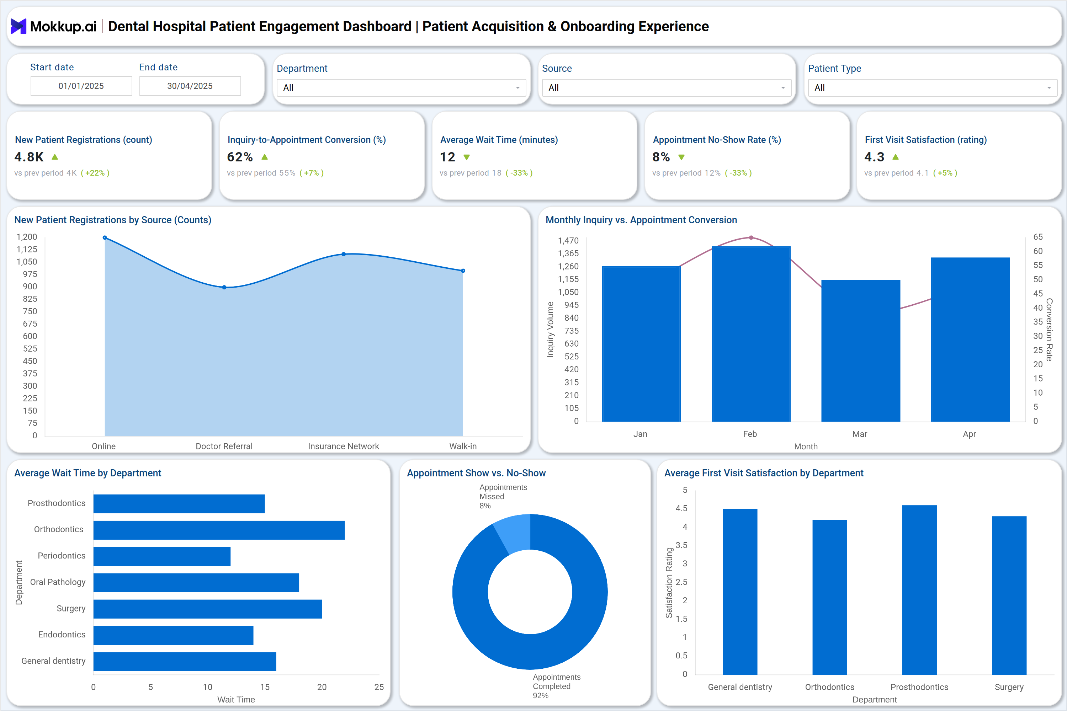Click the down arrow next to 8% no-show
The image size is (1067, 711).
681,157
